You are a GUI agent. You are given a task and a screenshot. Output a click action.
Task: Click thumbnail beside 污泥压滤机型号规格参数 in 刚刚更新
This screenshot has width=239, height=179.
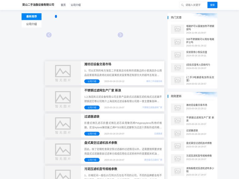pyautogui.click(x=177, y=158)
